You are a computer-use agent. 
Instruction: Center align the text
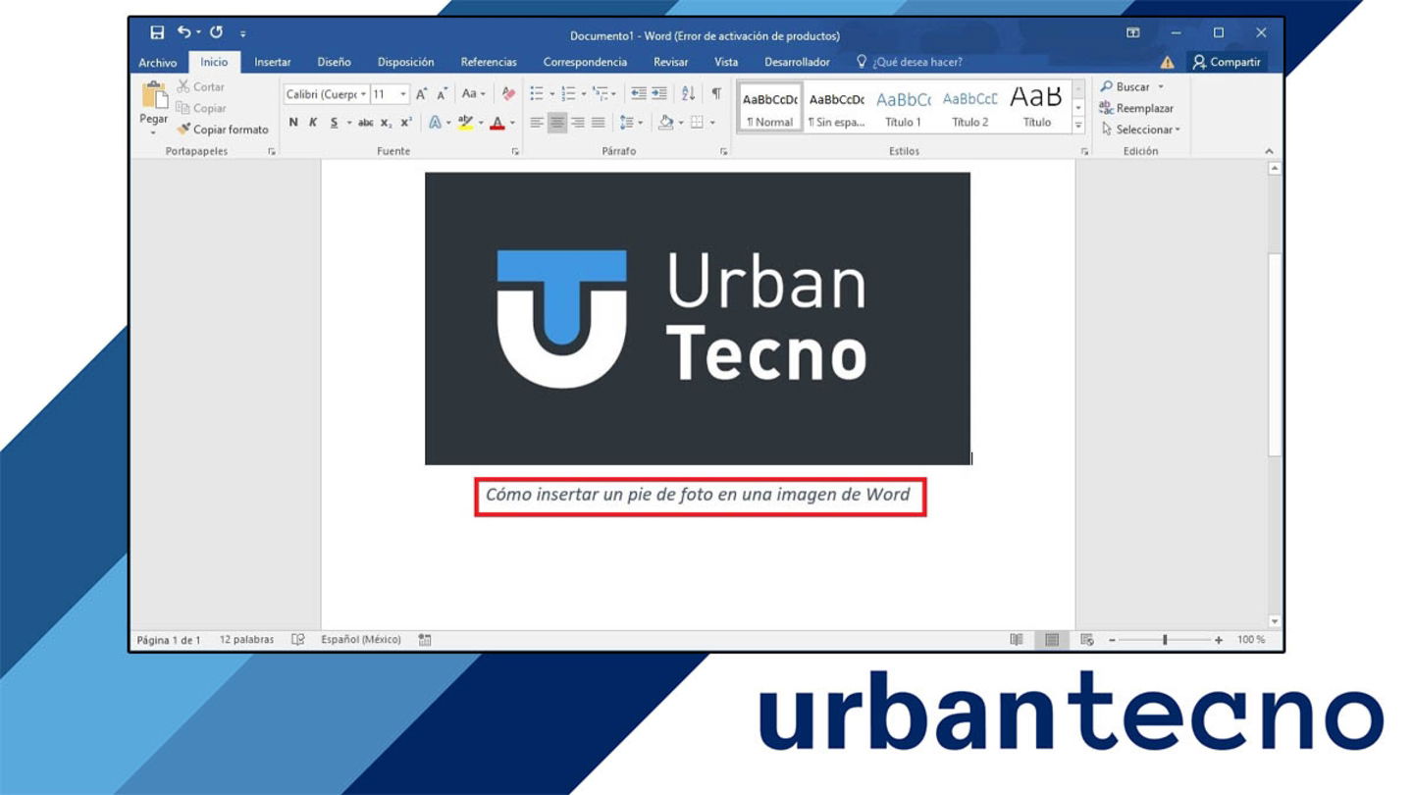pos(557,123)
